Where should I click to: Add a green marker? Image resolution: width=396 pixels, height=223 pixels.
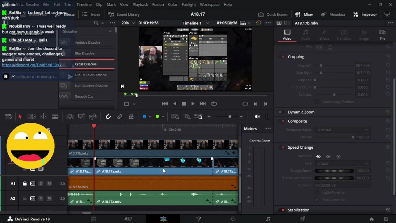[x=157, y=116]
